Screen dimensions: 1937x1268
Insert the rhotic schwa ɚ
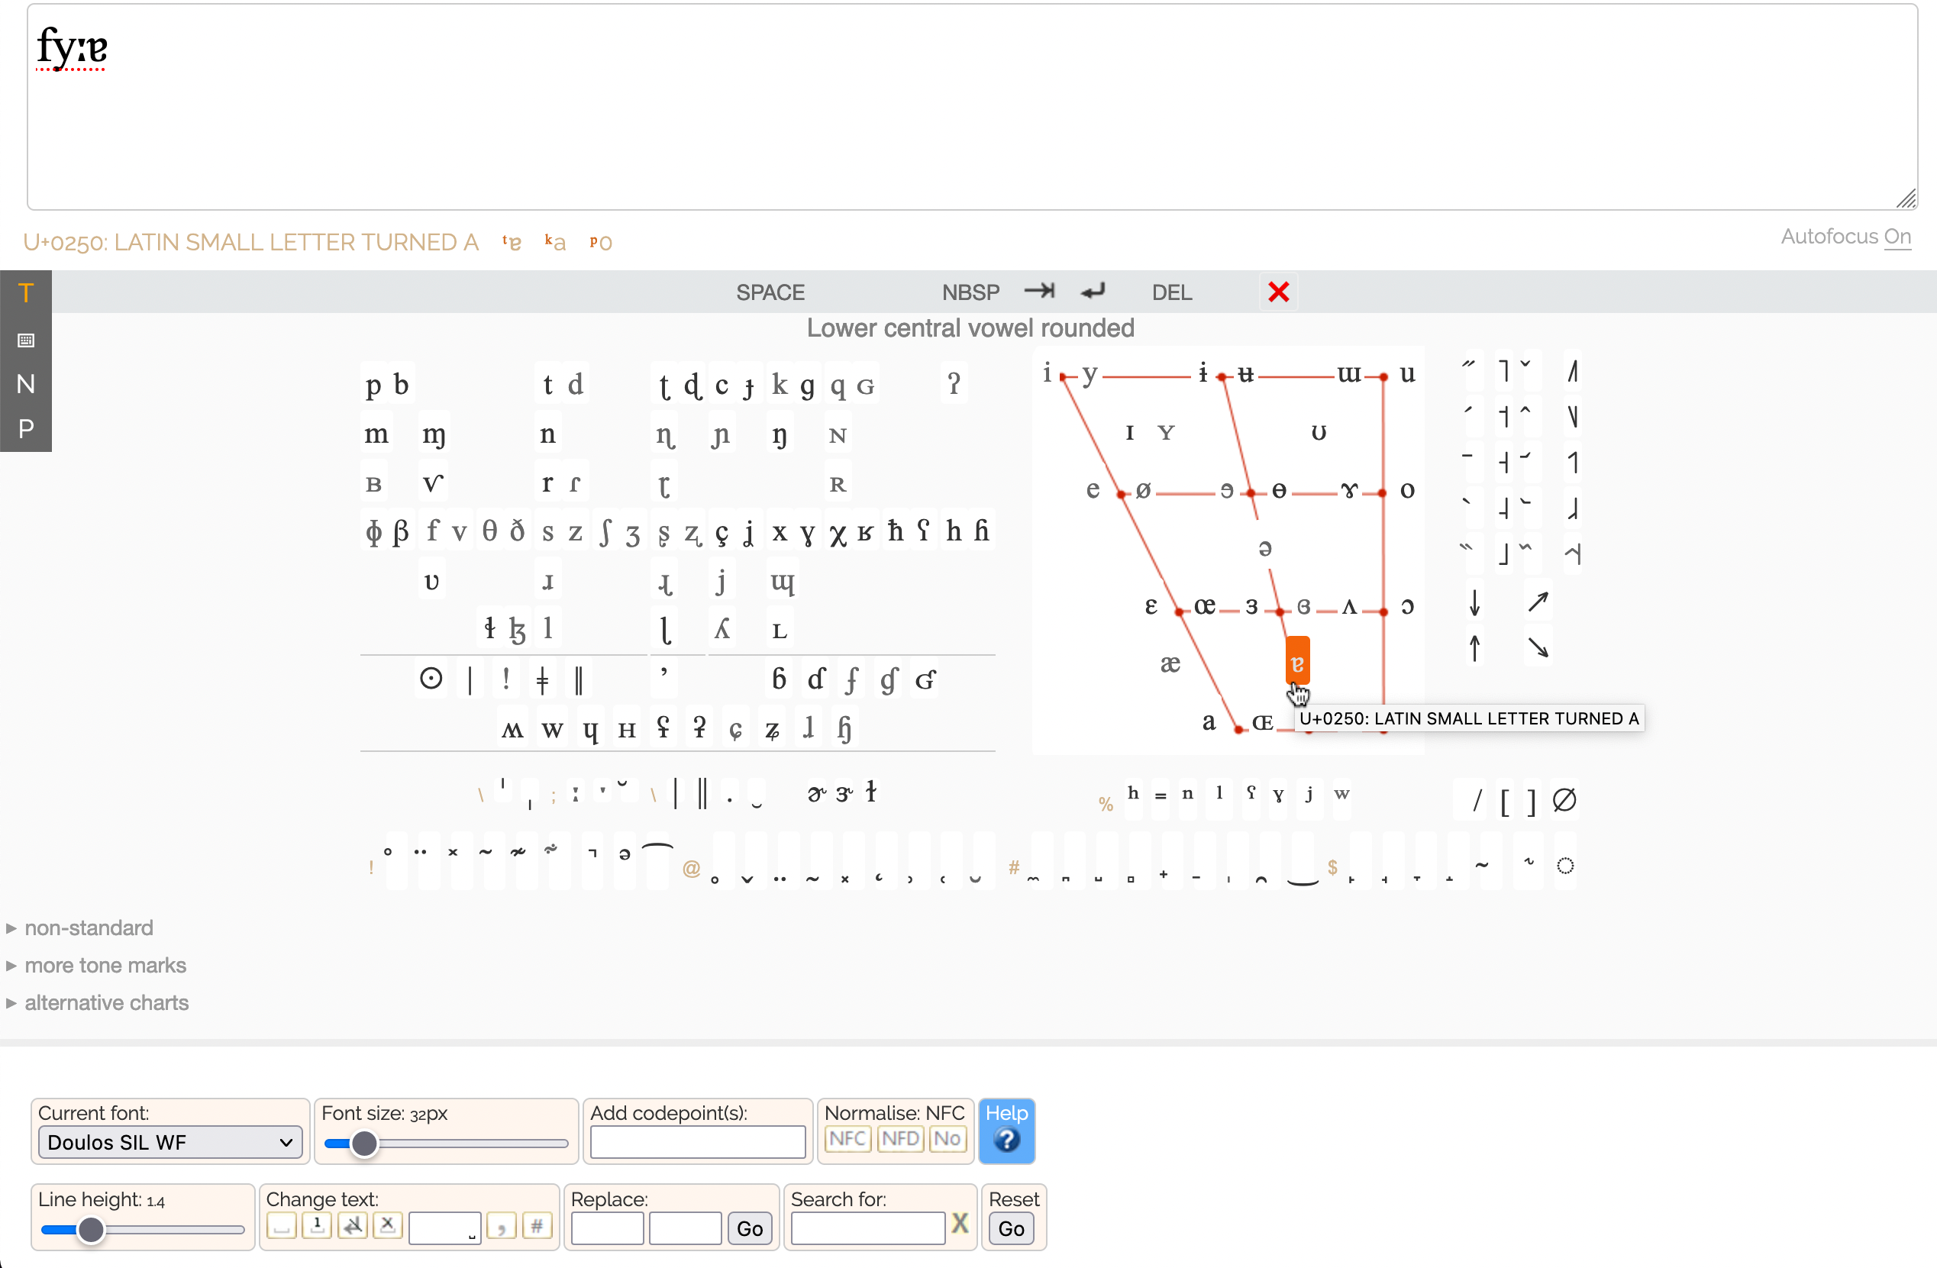pyautogui.click(x=816, y=793)
